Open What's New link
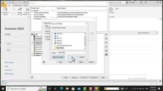This screenshot has width=163, height=91. tap(9, 62)
